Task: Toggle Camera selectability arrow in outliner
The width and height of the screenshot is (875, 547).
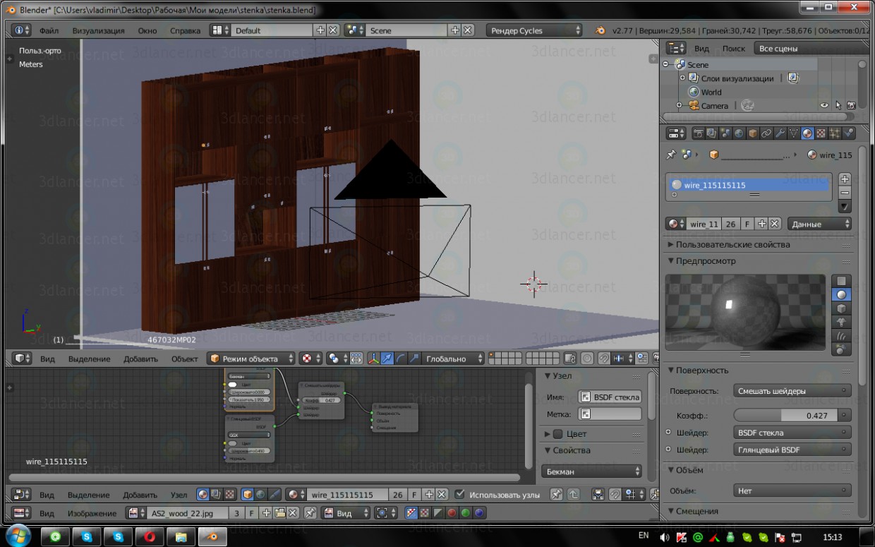Action: (838, 105)
